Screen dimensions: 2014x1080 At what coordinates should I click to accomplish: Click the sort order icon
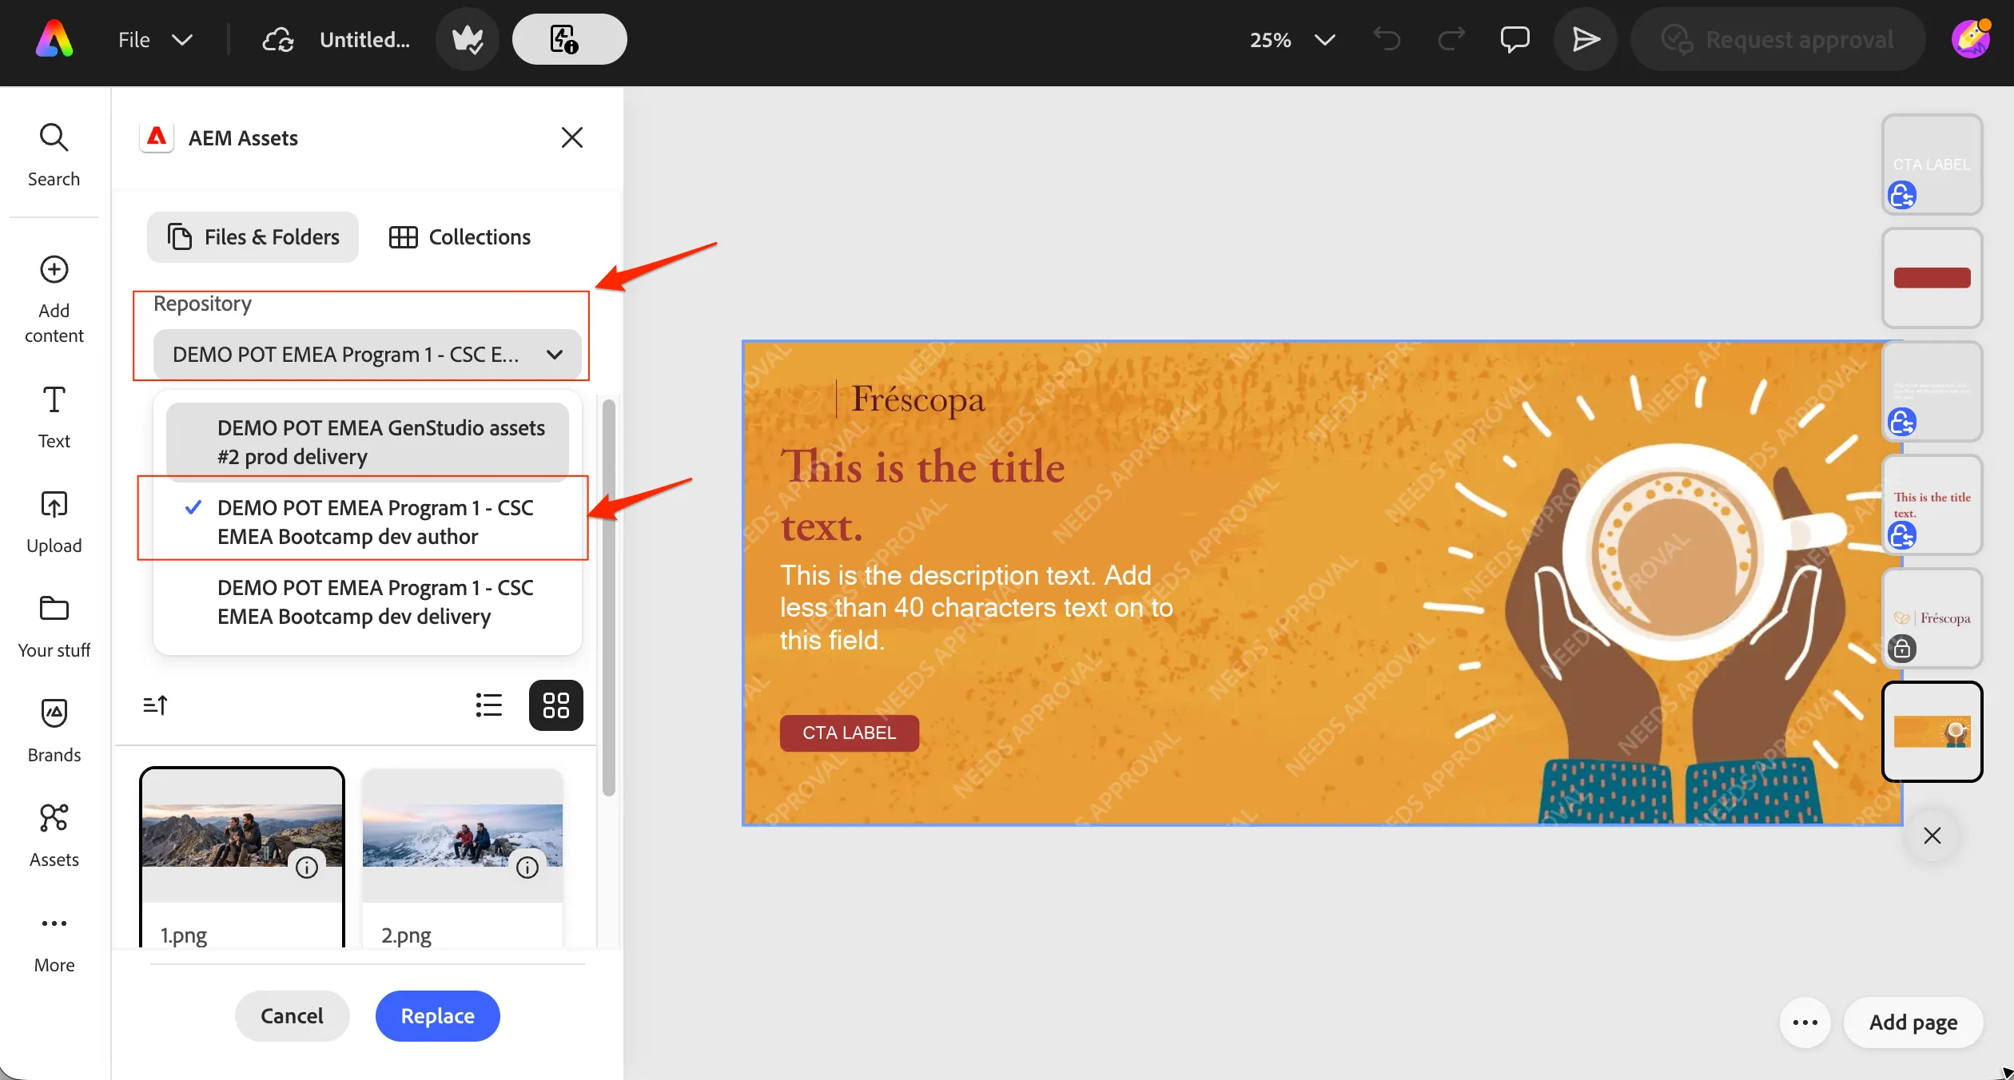(155, 705)
